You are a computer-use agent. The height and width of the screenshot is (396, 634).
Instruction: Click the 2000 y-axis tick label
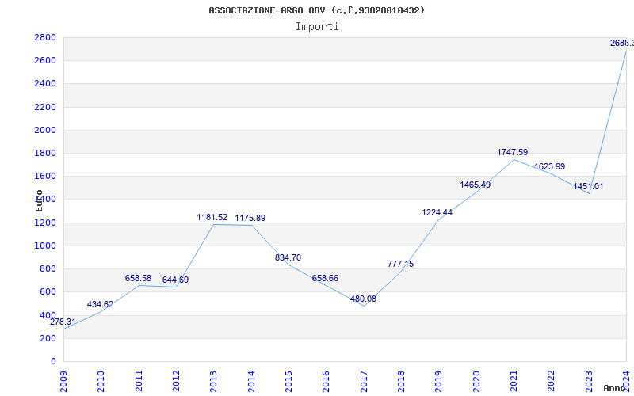(x=46, y=131)
